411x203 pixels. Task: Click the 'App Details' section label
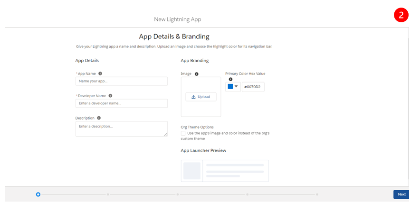pyautogui.click(x=87, y=60)
